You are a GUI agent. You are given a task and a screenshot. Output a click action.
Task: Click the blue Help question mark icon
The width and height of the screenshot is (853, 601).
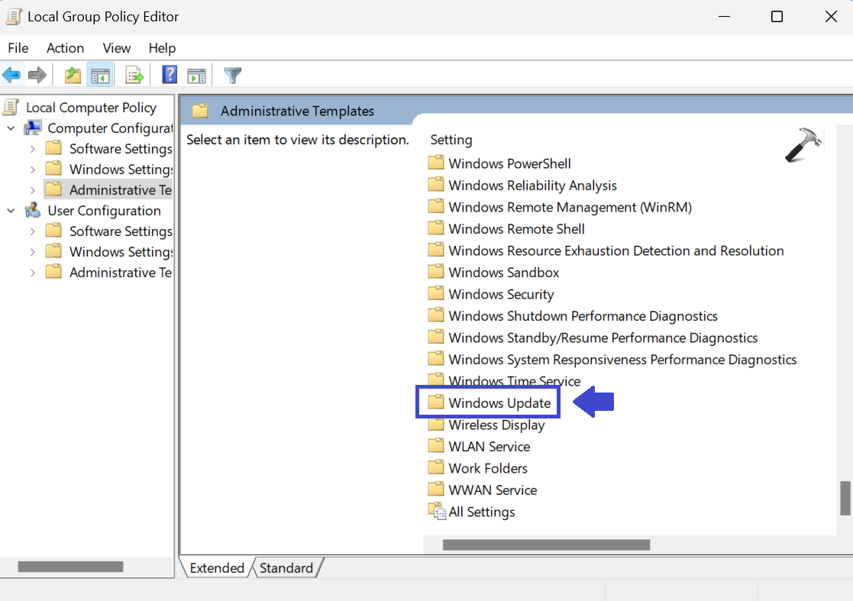point(170,75)
